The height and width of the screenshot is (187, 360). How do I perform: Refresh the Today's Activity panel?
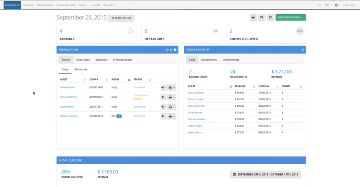[x=302, y=50]
